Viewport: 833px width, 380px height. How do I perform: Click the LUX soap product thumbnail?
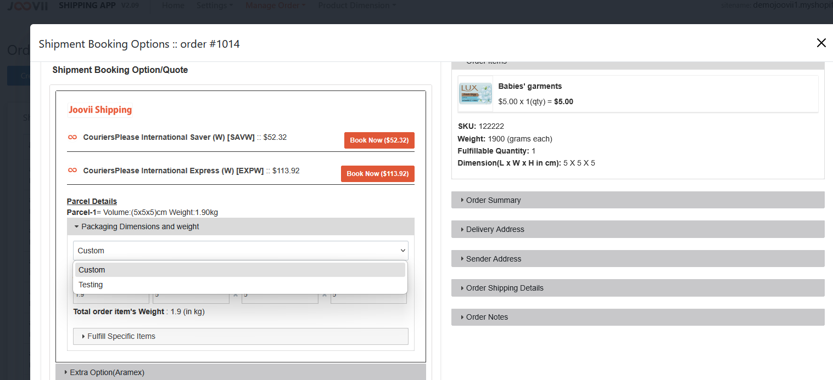(475, 94)
